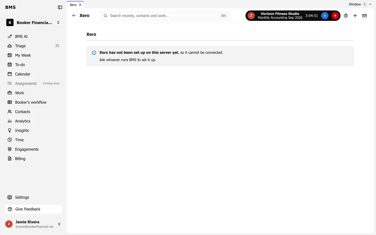376x235 pixels.
Task: Stop the running timer
Action: pos(335,16)
